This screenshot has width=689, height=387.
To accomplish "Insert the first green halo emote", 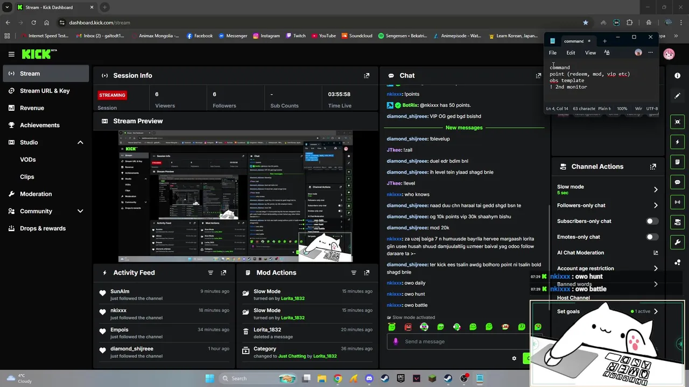I will (x=392, y=327).
